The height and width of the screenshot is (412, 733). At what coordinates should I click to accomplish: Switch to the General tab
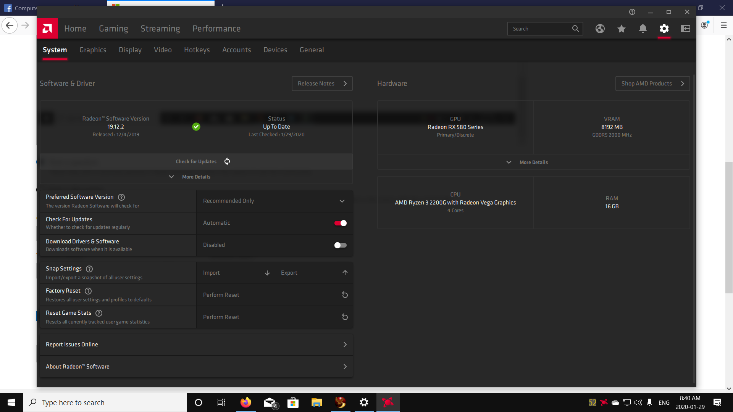(312, 50)
